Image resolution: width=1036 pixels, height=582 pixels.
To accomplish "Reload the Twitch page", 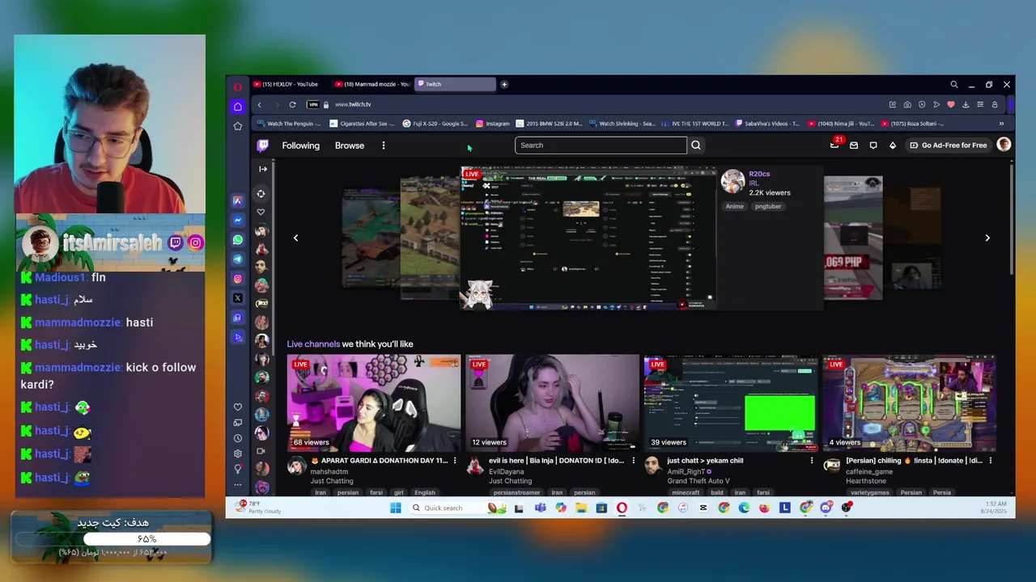I will click(x=292, y=104).
